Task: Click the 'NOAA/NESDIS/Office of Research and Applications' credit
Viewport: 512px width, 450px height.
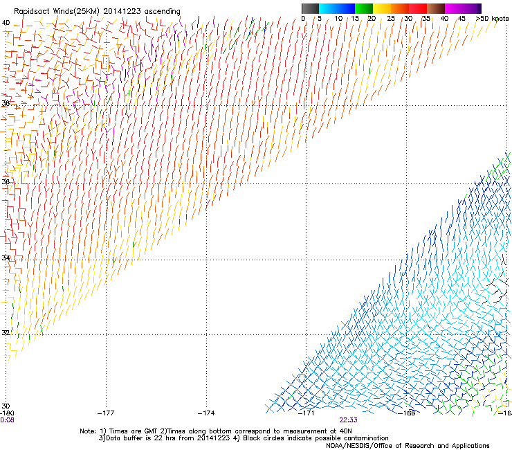Action: click(x=408, y=446)
